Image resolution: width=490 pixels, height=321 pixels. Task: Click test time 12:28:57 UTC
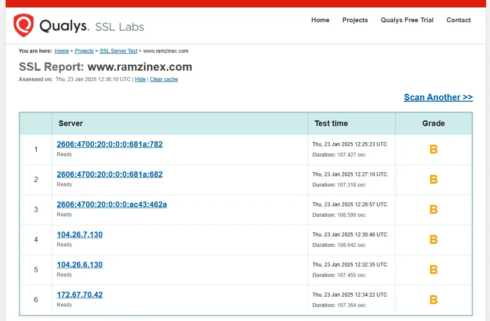[x=350, y=204]
